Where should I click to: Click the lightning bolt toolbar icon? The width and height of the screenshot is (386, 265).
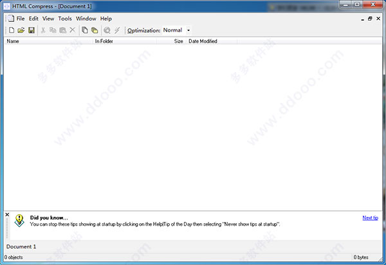(x=117, y=30)
